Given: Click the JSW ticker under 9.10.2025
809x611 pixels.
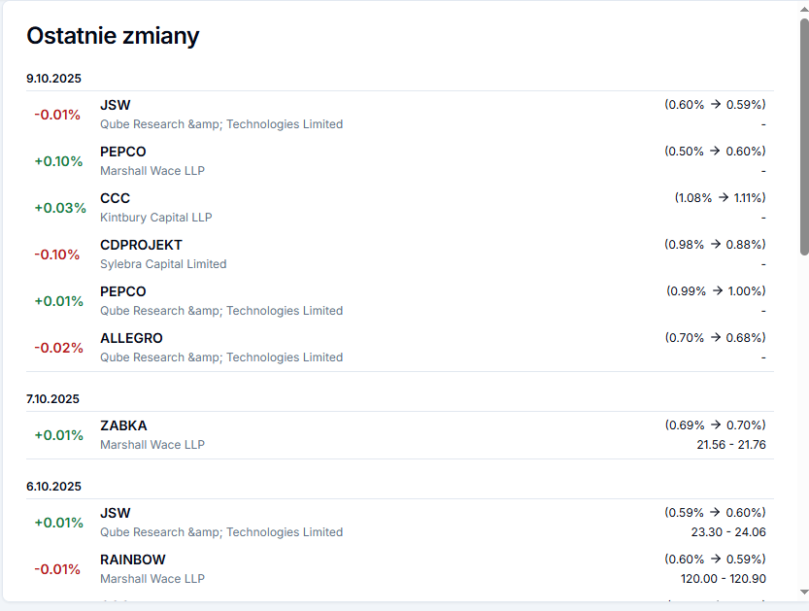Looking at the screenshot, I should pos(115,105).
